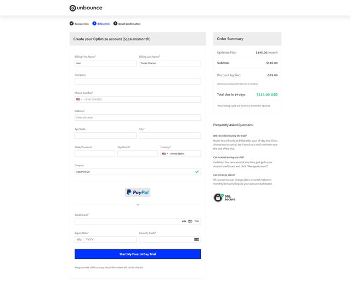This screenshot has width=351, height=286.
Task: Select the Billing Info step
Action: tap(101, 24)
